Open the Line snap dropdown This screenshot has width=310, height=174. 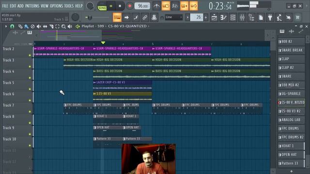[173, 17]
